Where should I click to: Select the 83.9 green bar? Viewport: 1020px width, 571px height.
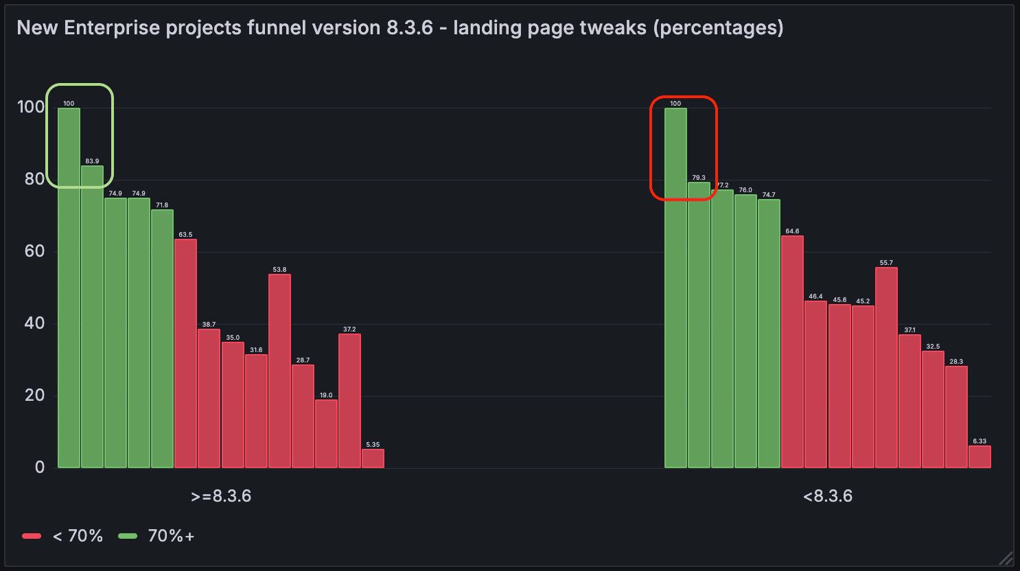coord(92,317)
